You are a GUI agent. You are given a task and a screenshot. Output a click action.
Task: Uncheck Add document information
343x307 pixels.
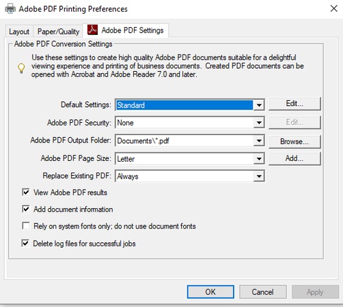[26, 209]
